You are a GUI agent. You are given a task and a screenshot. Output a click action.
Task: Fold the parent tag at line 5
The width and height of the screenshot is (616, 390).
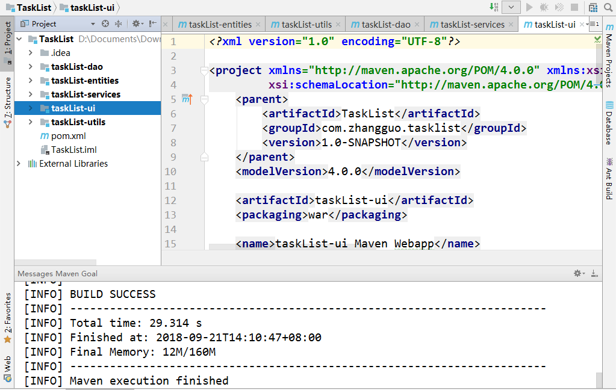click(x=204, y=100)
